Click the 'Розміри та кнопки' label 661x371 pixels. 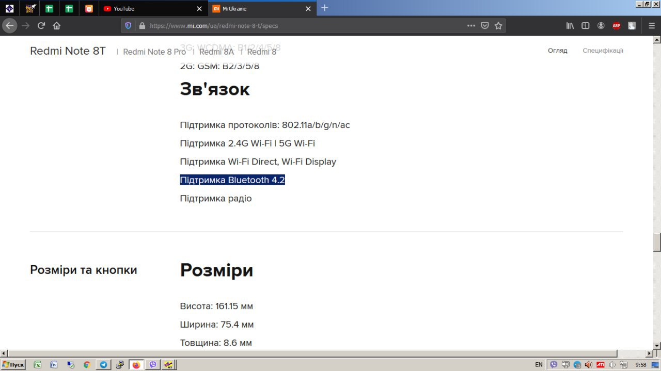pyautogui.click(x=84, y=270)
